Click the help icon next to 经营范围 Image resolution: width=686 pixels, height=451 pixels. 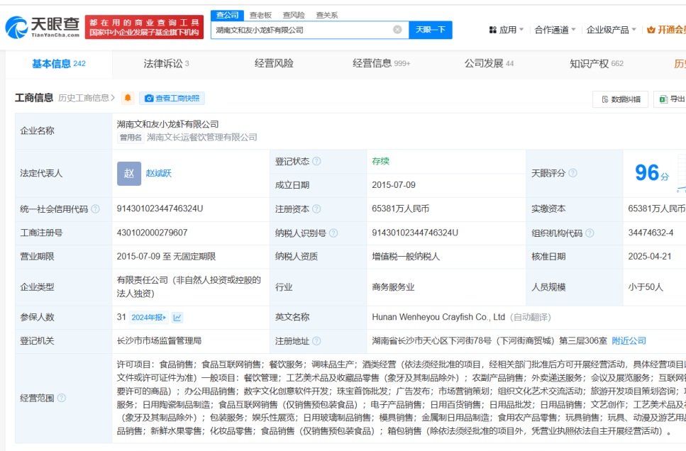[61, 398]
